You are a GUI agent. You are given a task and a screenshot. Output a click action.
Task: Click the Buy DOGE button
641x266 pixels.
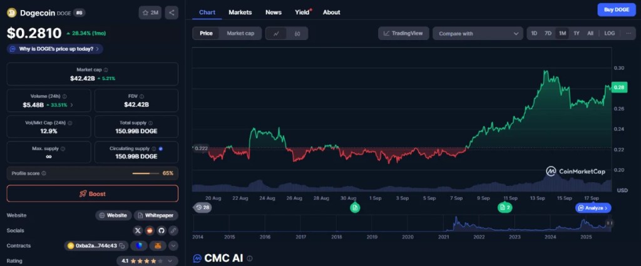pos(617,9)
